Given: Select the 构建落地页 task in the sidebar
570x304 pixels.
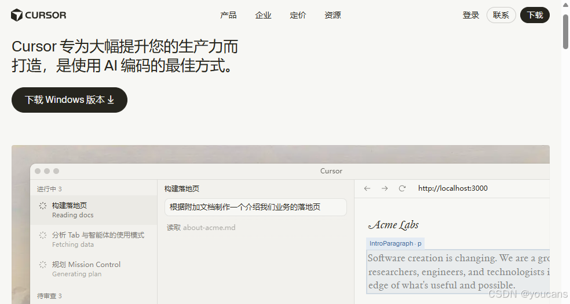Looking at the screenshot, I should pos(94,210).
